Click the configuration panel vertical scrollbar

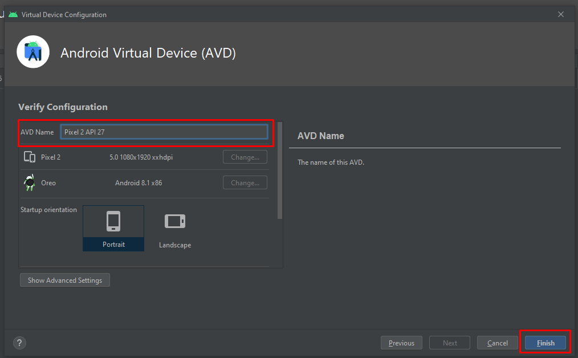[280, 170]
